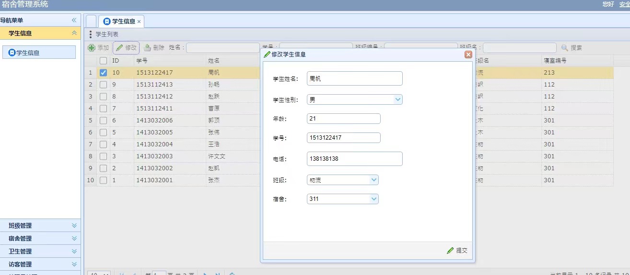Image resolution: width=630 pixels, height=275 pixels.
Task: Click the 学生姓名 name input field
Action: pyautogui.click(x=354, y=78)
